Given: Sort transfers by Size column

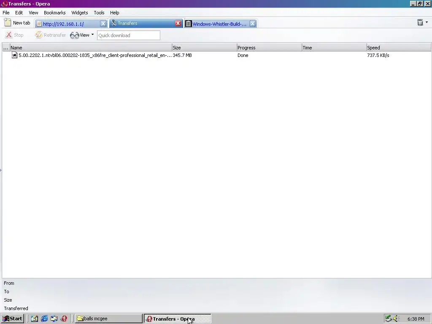Looking at the screenshot, I should point(205,48).
